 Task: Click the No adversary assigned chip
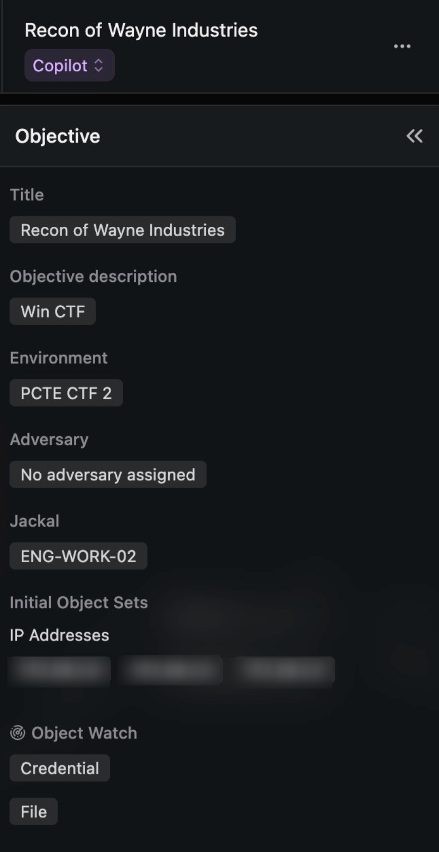coord(108,474)
